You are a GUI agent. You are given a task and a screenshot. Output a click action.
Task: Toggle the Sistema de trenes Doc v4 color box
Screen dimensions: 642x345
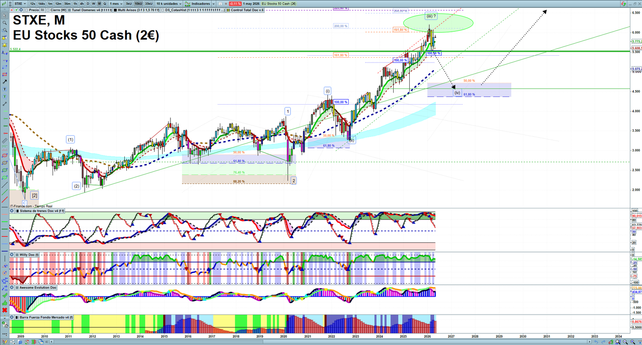[x=17, y=211]
